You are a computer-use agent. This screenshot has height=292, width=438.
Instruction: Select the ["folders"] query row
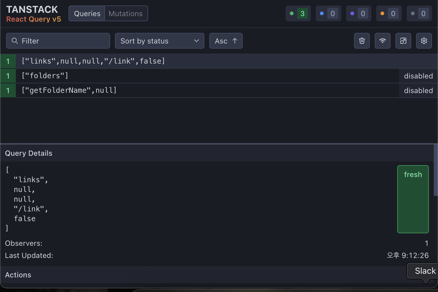click(219, 76)
